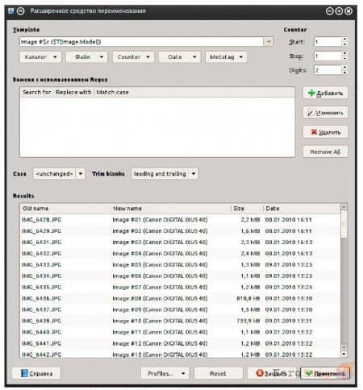Screen dimensions: 363x390
Task: Open the Trim blanks dropdown
Action: click(x=165, y=173)
